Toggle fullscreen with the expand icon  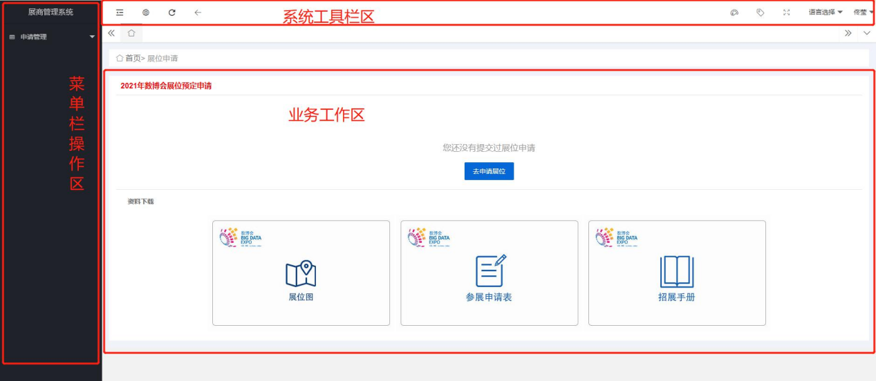pyautogui.click(x=786, y=12)
